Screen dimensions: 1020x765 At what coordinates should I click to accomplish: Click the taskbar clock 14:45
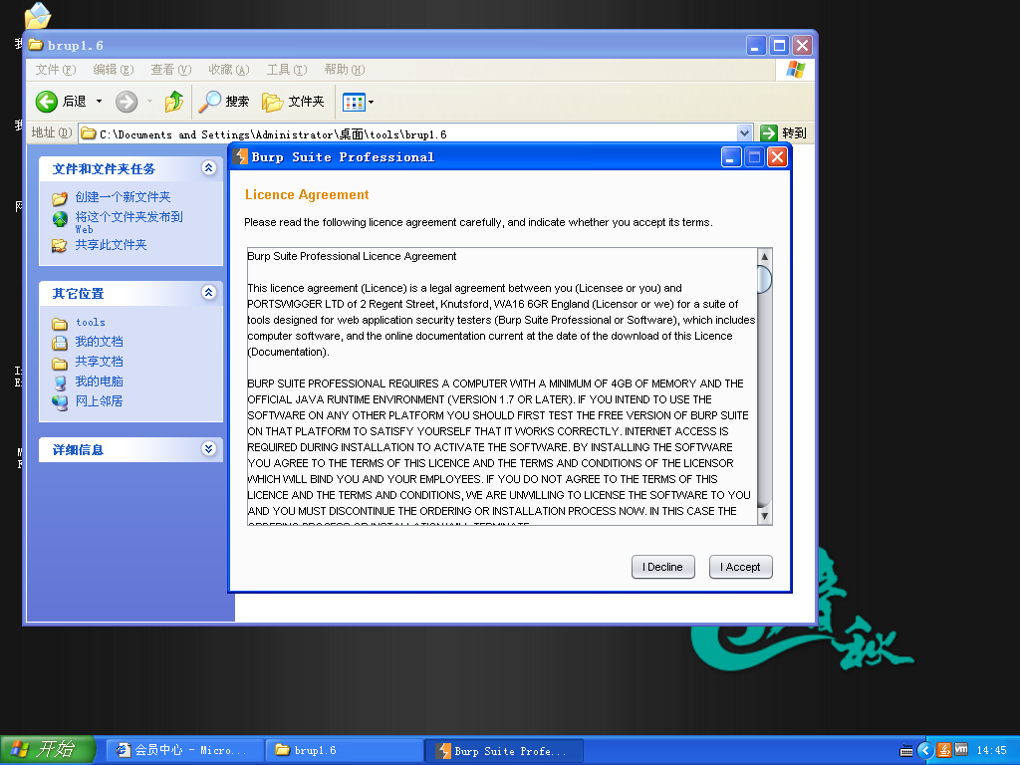tap(991, 751)
